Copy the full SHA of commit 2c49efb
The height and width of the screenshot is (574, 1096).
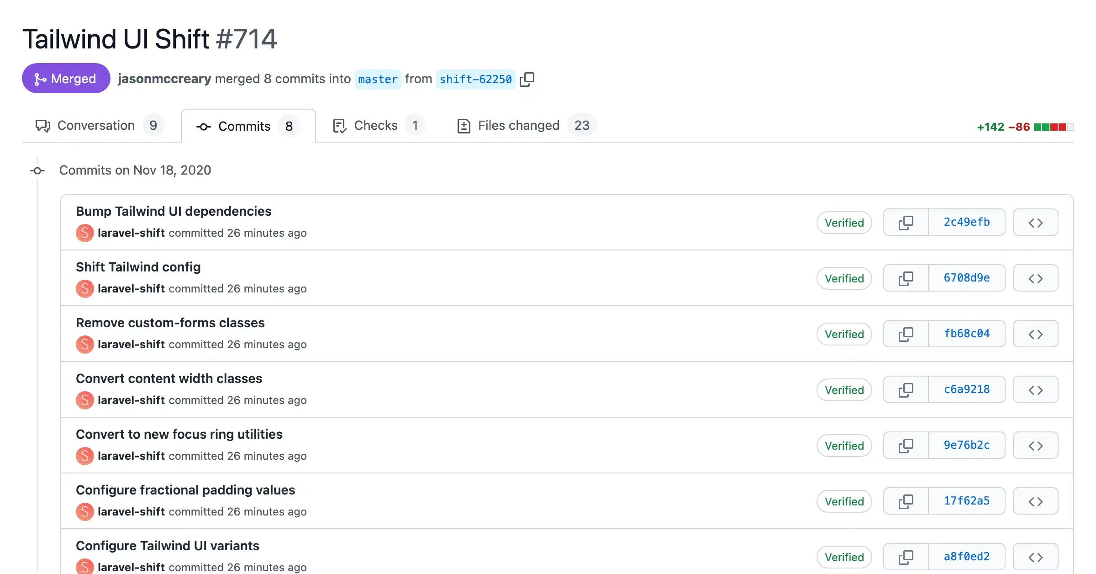pos(906,223)
